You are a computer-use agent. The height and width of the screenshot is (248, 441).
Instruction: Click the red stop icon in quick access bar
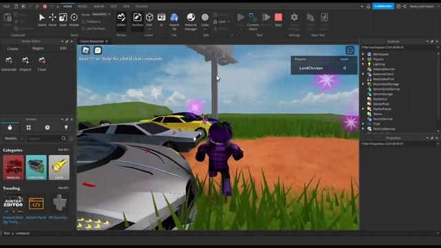[x=45, y=6]
